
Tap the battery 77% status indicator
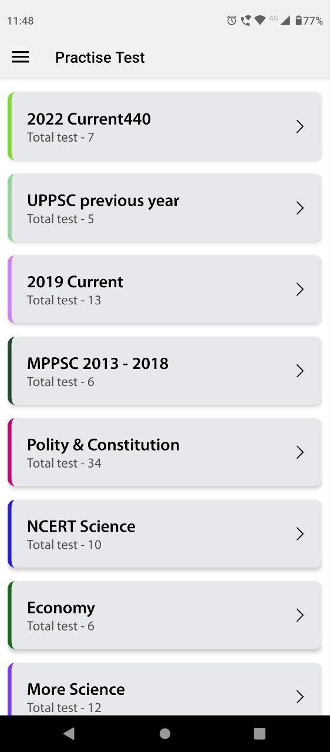point(309,21)
